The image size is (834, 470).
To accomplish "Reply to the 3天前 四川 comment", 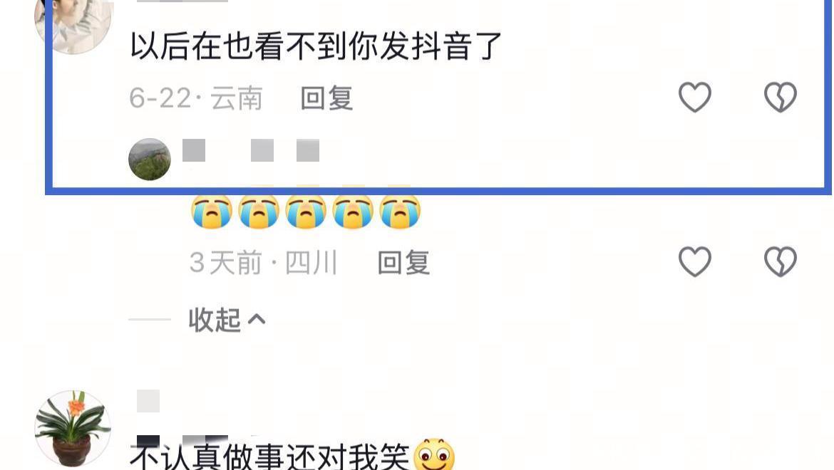I will click(403, 263).
